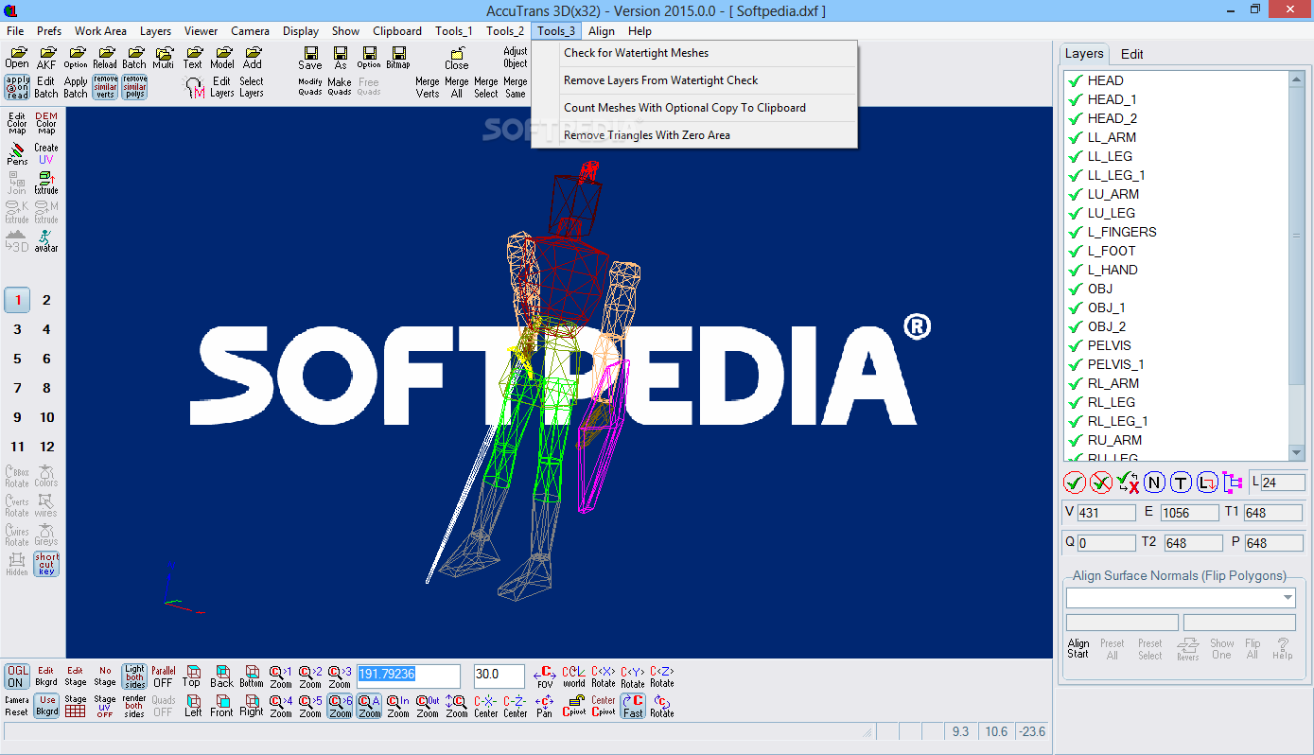Select the RU_ARM layer name
The image size is (1314, 755).
1114,440
